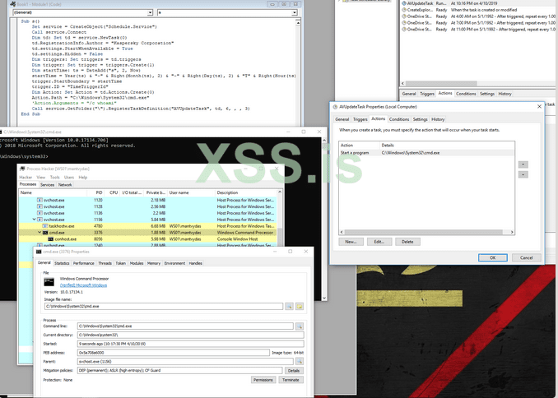Select OneDrive task triggered at 11:00 PM
Viewport: 558px width, 398px height.
pyautogui.click(x=478, y=29)
